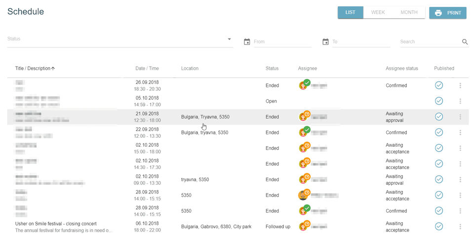
Task: Click the Date / Time column header
Action: [x=147, y=68]
